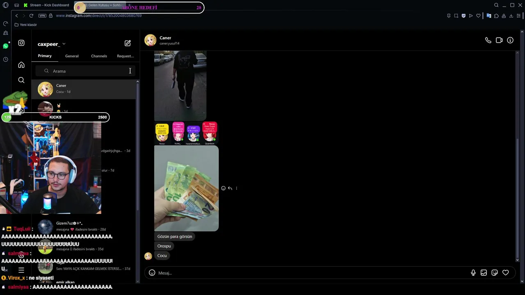Open a new browser tab
This screenshot has width=525, height=295.
pos(129,5)
